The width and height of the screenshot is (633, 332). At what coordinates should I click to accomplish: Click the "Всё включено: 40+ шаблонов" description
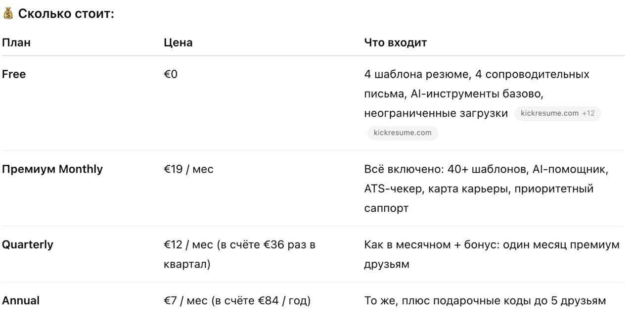(486, 169)
